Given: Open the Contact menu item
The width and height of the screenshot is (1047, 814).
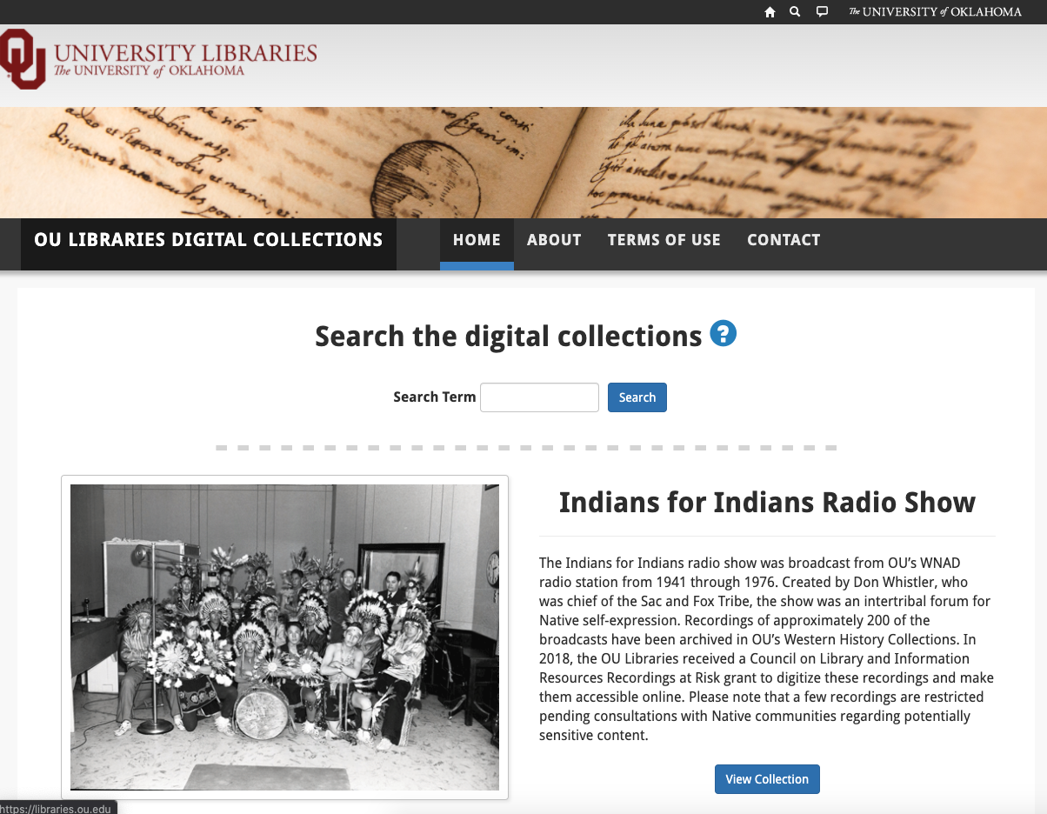Looking at the screenshot, I should [x=784, y=240].
